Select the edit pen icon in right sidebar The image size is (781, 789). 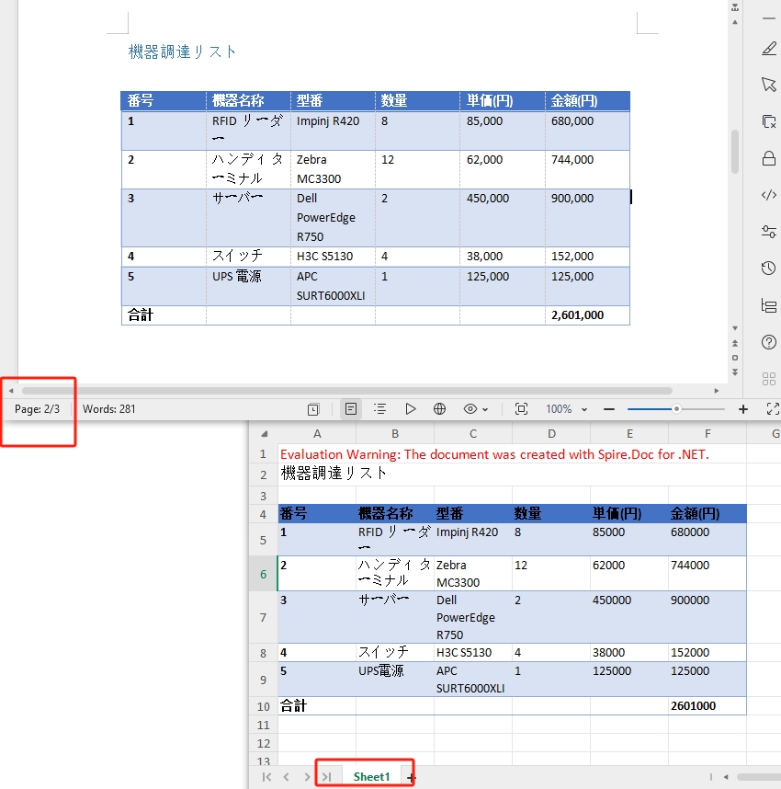769,48
